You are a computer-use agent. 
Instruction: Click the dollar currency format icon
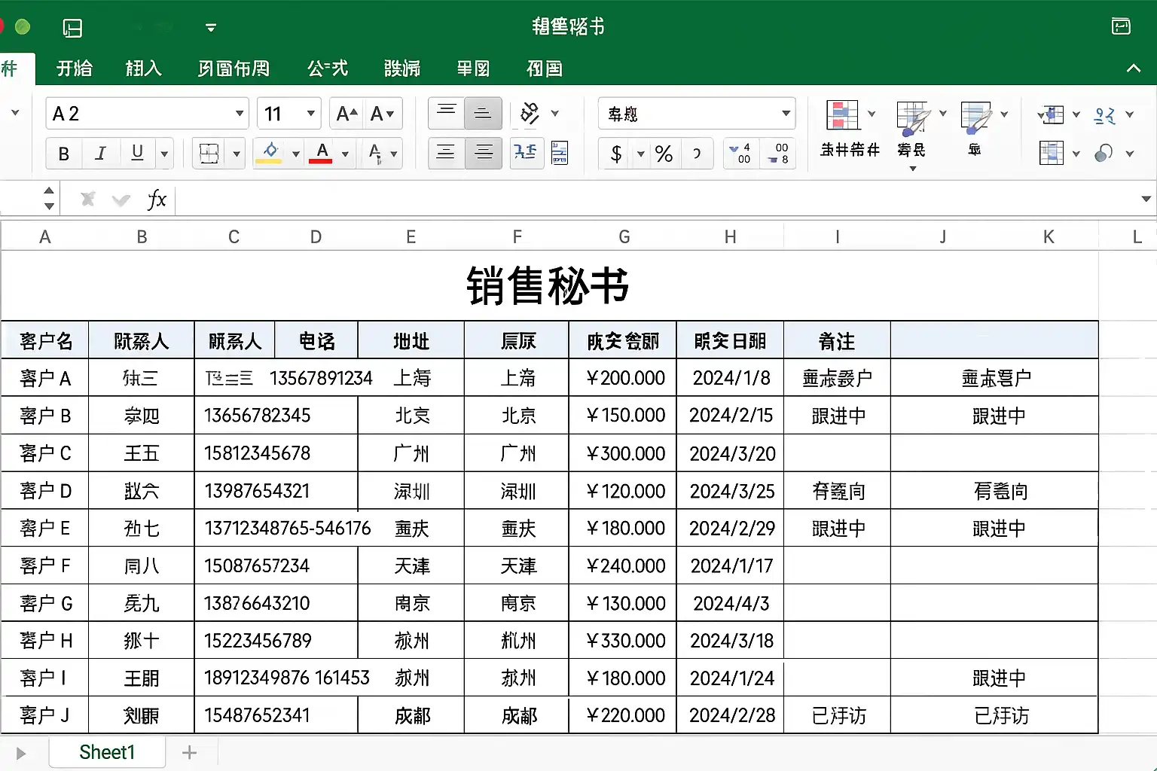click(616, 154)
